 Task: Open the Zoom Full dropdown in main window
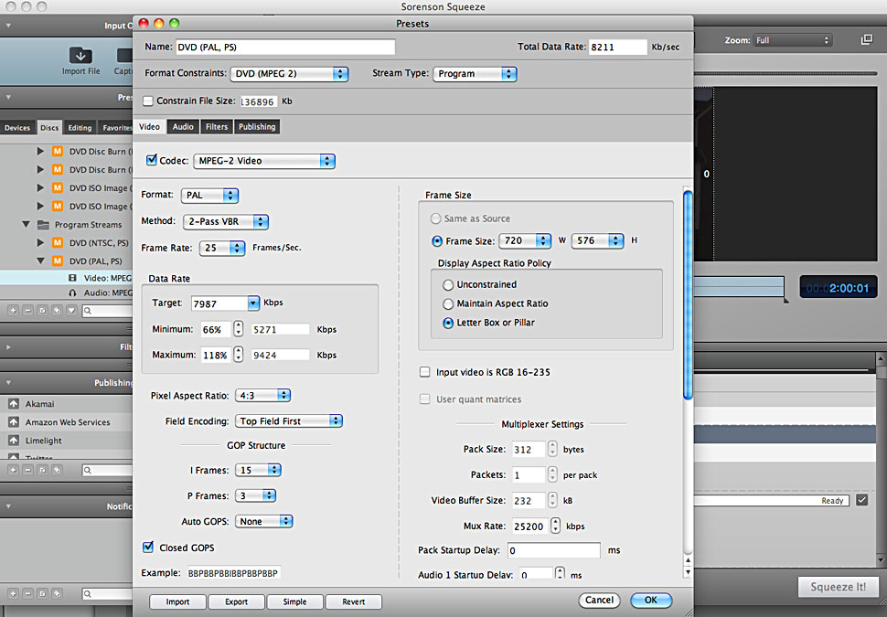pos(793,40)
